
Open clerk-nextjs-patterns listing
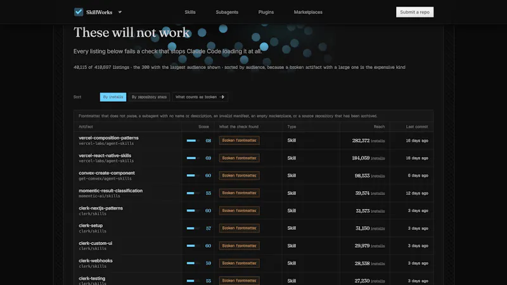pos(101,208)
